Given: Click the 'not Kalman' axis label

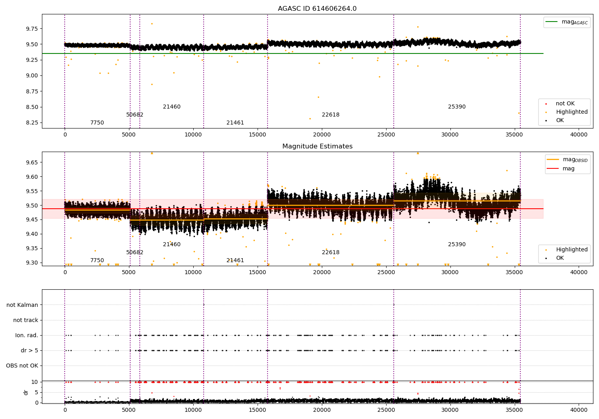Looking at the screenshot, I should [x=22, y=305].
